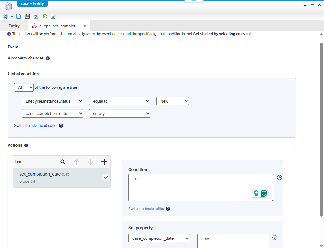Create a new document from the toolbar
Screen dimensions: 324x248
(18, 16)
